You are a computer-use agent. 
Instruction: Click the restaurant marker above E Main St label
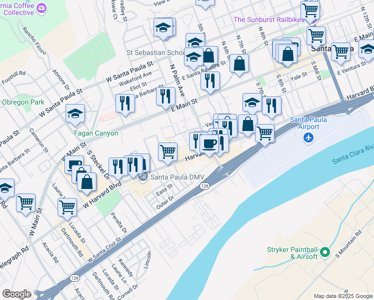point(166,96)
